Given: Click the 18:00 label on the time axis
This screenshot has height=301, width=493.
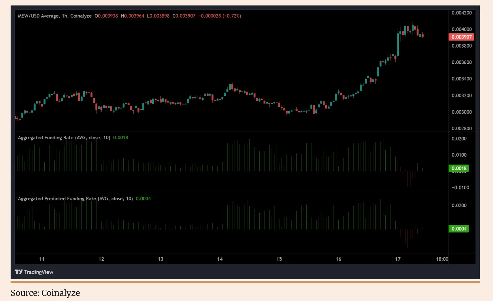Looking at the screenshot, I should (442, 259).
